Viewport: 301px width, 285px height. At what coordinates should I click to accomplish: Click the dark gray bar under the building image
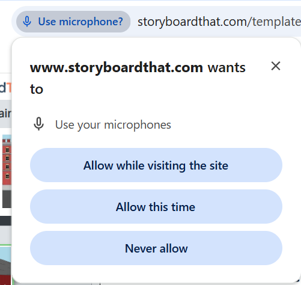(x=5, y=221)
